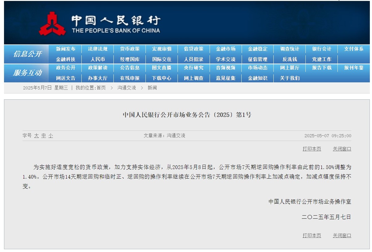Click the signature 中国人民银行公开市场业务操作室

click(x=310, y=202)
